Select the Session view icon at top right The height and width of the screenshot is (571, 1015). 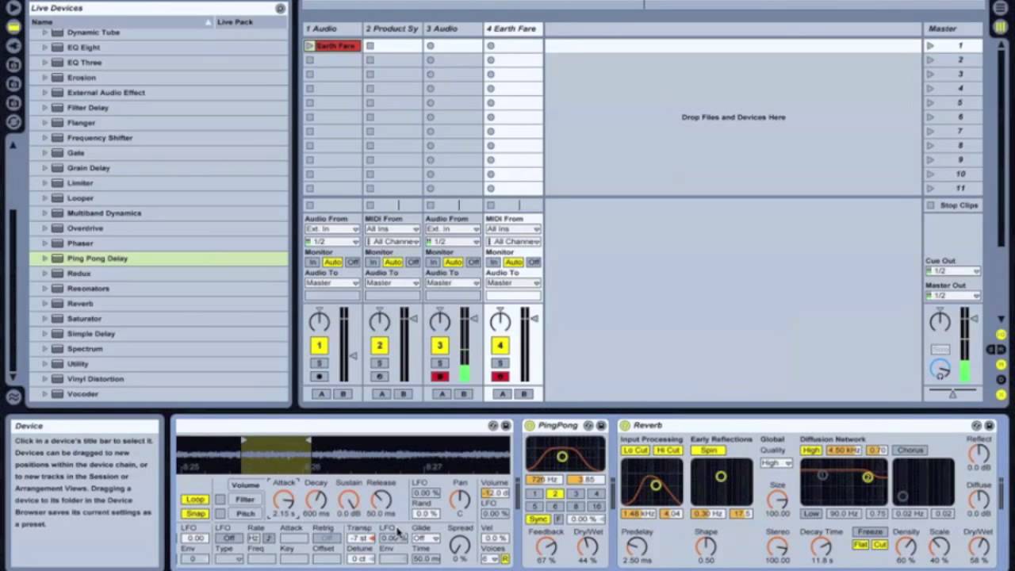pyautogui.click(x=1000, y=27)
